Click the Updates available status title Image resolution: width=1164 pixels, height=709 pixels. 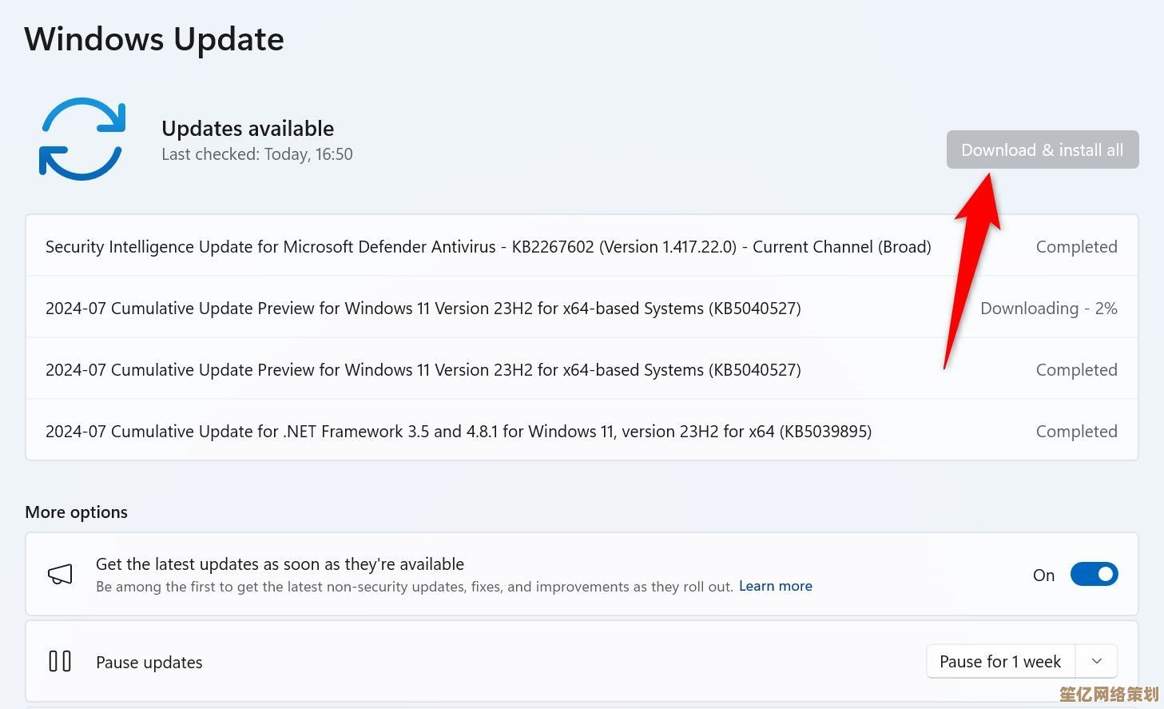pos(248,129)
